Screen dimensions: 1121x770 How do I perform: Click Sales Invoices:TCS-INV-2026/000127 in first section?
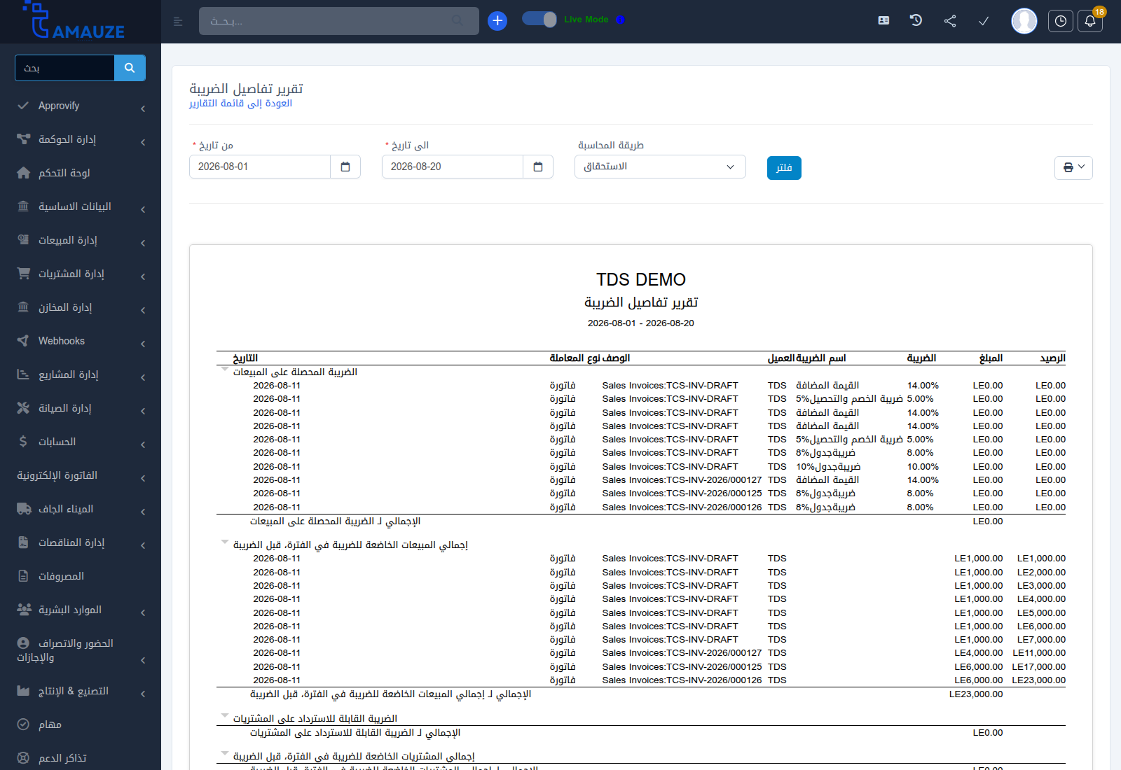tap(682, 480)
